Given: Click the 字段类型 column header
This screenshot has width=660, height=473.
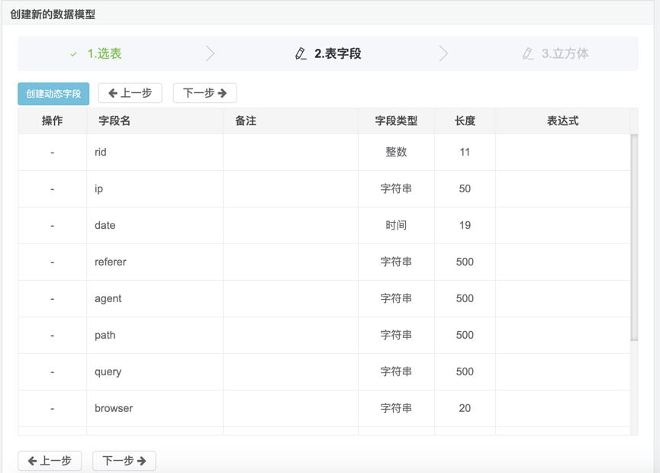Looking at the screenshot, I should (396, 121).
